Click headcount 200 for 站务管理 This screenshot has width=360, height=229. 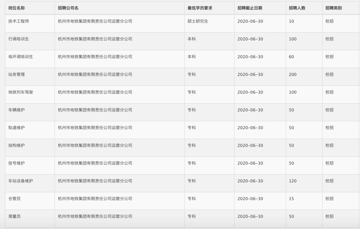tap(293, 75)
